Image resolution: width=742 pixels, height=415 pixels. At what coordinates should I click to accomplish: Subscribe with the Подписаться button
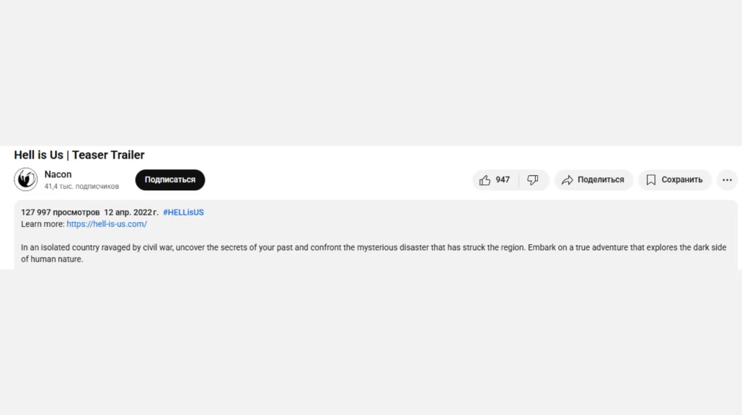[x=169, y=180]
